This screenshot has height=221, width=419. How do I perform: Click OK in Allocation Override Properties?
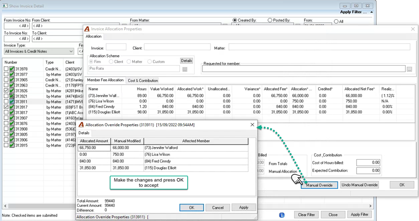[192, 208]
